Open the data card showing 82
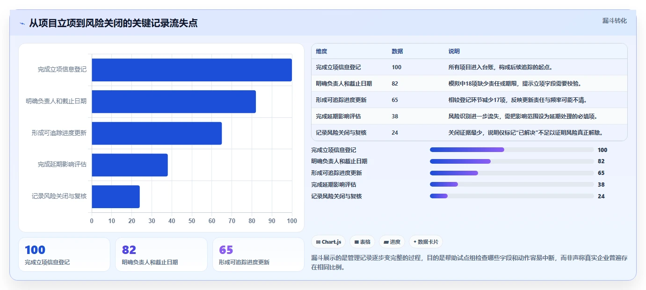646x290 pixels. point(161,254)
